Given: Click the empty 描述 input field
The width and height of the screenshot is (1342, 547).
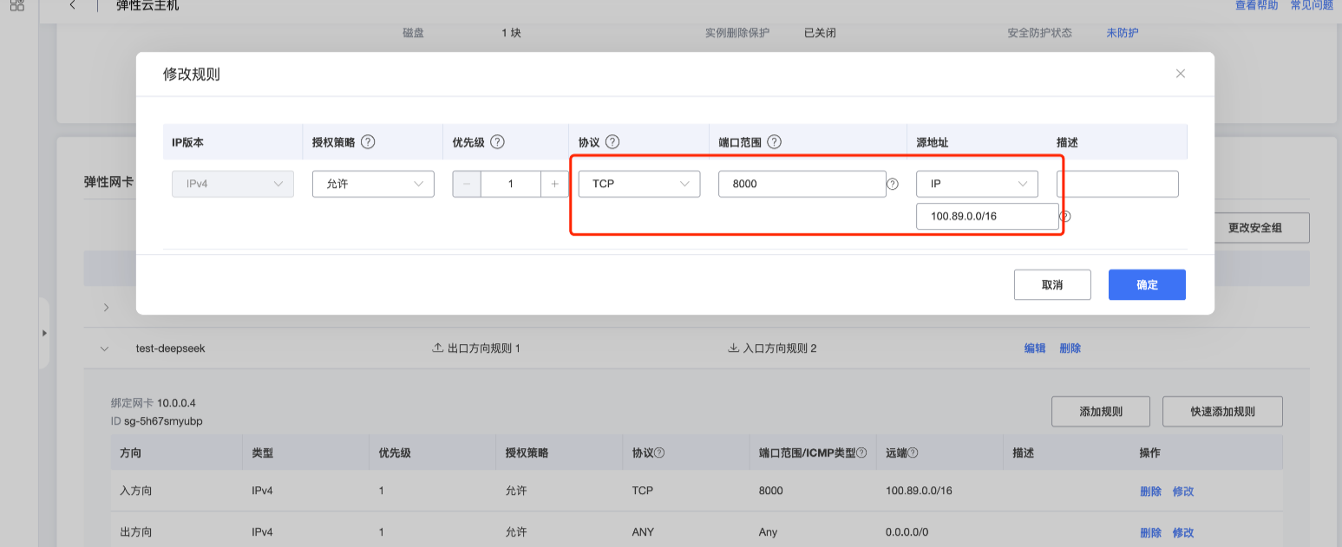Looking at the screenshot, I should click(1117, 184).
